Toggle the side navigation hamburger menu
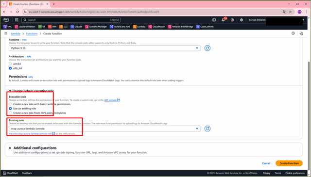The height and width of the screenshot is (177, 311). [x=6, y=33]
